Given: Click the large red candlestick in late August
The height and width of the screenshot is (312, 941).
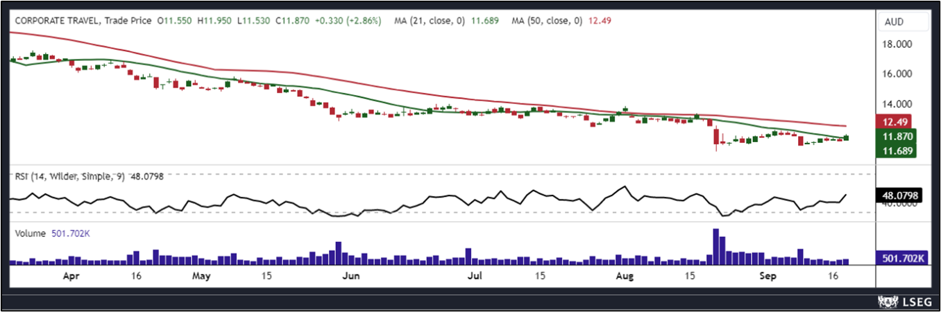Looking at the screenshot, I should click(x=715, y=137).
